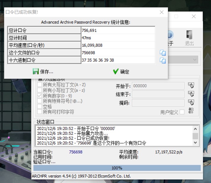This screenshot has height=183, width=211.
Task: Click the Exit door icon in ARCHPR
Action: 189,35
